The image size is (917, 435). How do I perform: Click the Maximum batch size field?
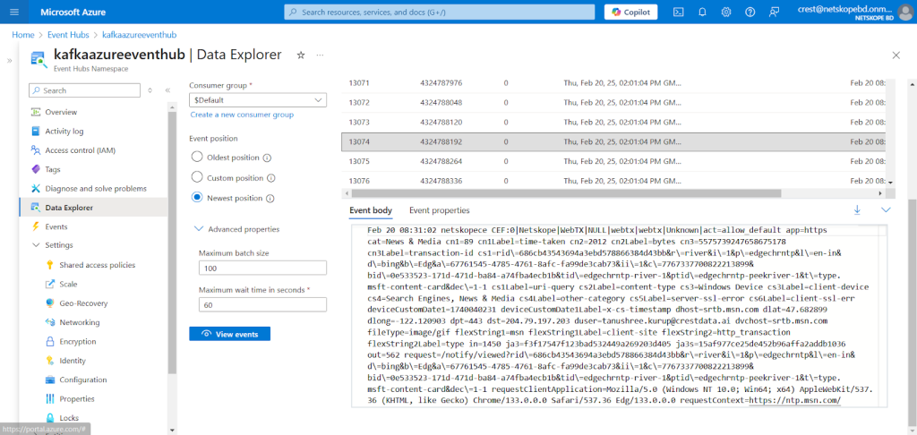tap(262, 268)
